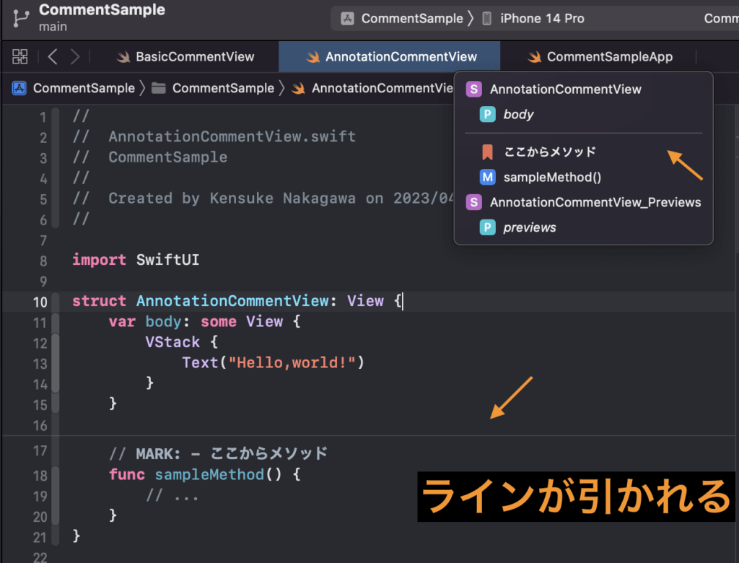This screenshot has height=563, width=739.
Task: Click SwiftUI on line 8
Action: 167,260
